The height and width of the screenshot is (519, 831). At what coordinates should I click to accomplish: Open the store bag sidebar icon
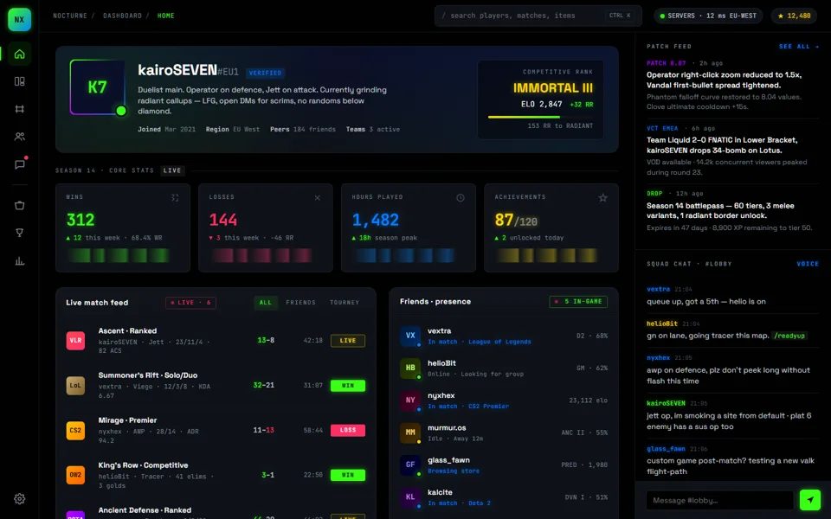(x=20, y=206)
